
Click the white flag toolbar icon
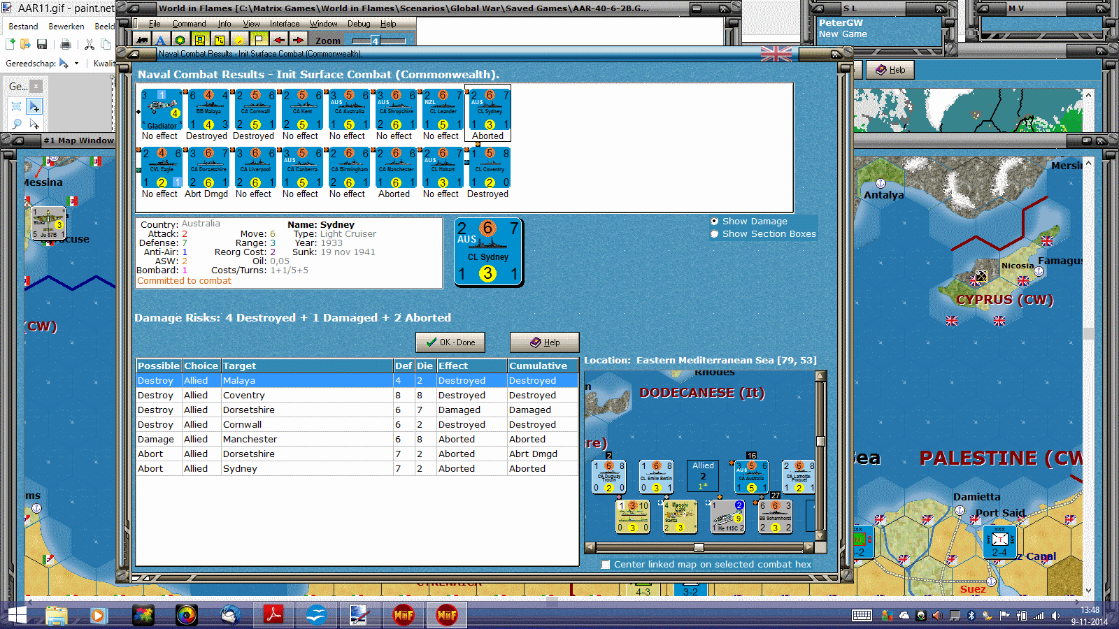(x=259, y=41)
